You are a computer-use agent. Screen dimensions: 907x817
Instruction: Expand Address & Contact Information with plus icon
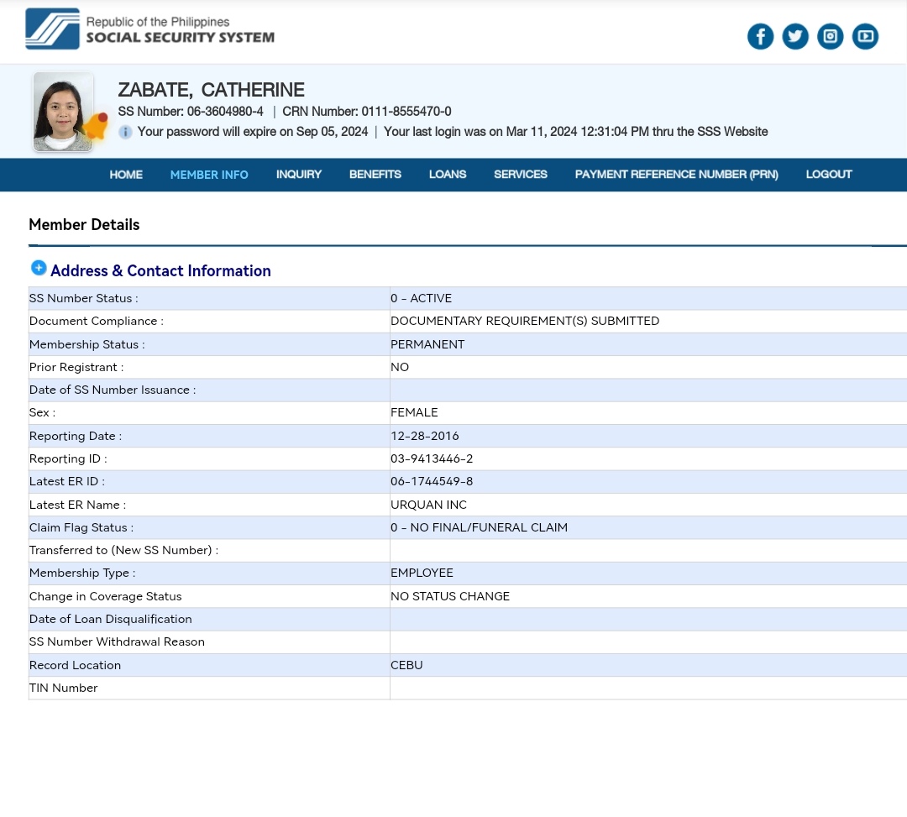coord(39,268)
